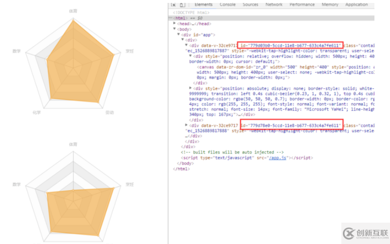Click the 烹饪 data point on bottom radar
The image size is (390, 244).
(x=113, y=188)
